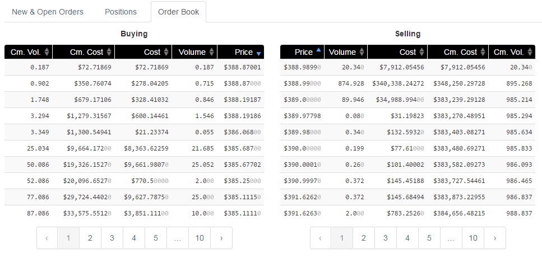Click descending sort arrow on Buying Price
Viewport: 542px width, 258px height.
pyautogui.click(x=258, y=53)
